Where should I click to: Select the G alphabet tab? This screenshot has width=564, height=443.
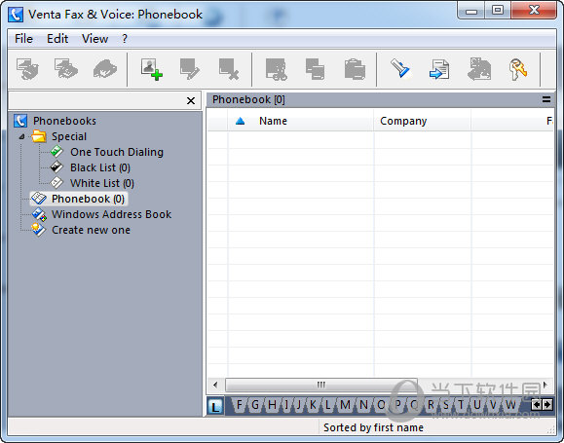(x=255, y=405)
